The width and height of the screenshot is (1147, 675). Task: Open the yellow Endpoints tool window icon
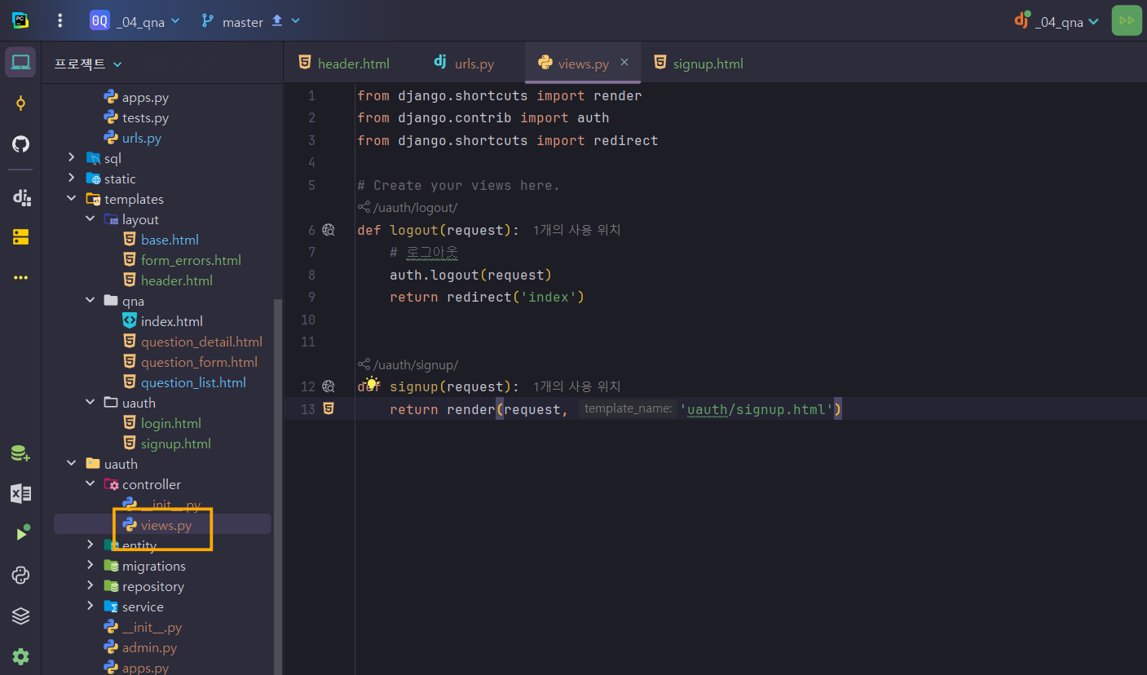[20, 237]
